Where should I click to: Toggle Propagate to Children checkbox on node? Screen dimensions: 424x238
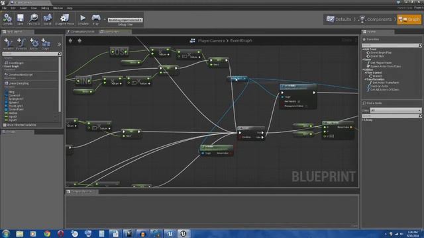click(x=306, y=106)
